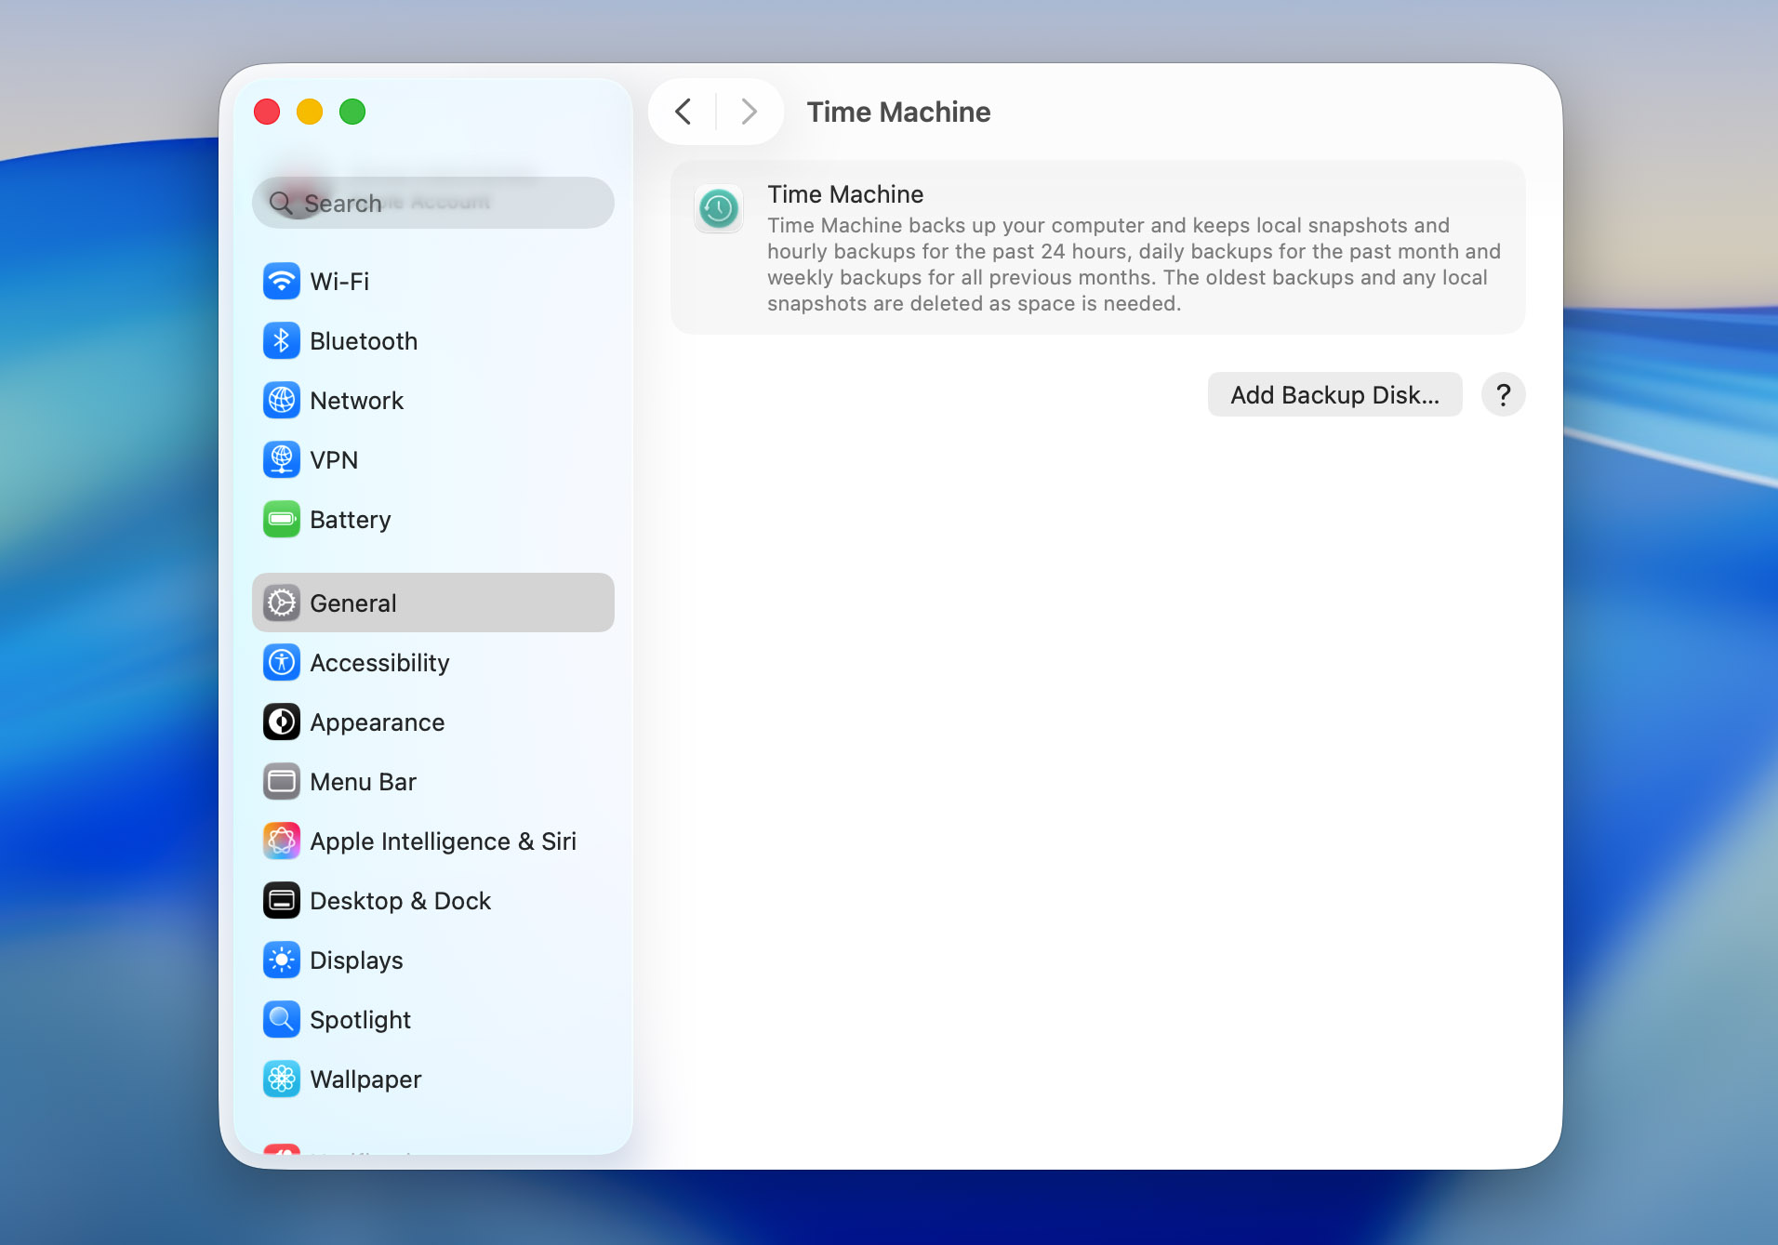Open Accessibility settings
Viewport: 1778px width, 1245px height.
point(433,662)
